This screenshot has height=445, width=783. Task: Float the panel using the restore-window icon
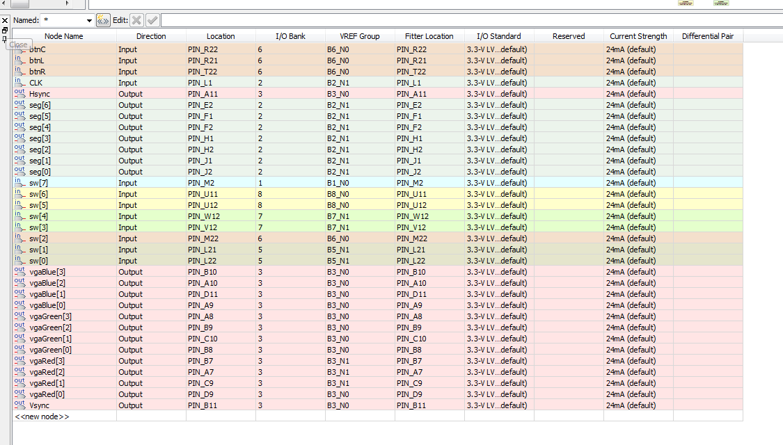click(x=5, y=30)
